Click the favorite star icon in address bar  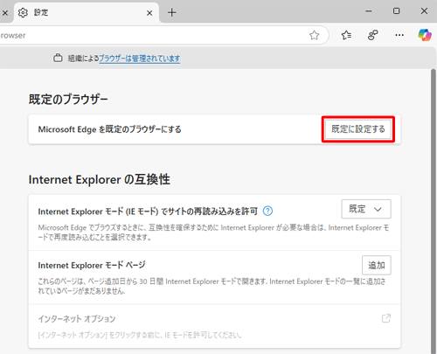(314, 35)
